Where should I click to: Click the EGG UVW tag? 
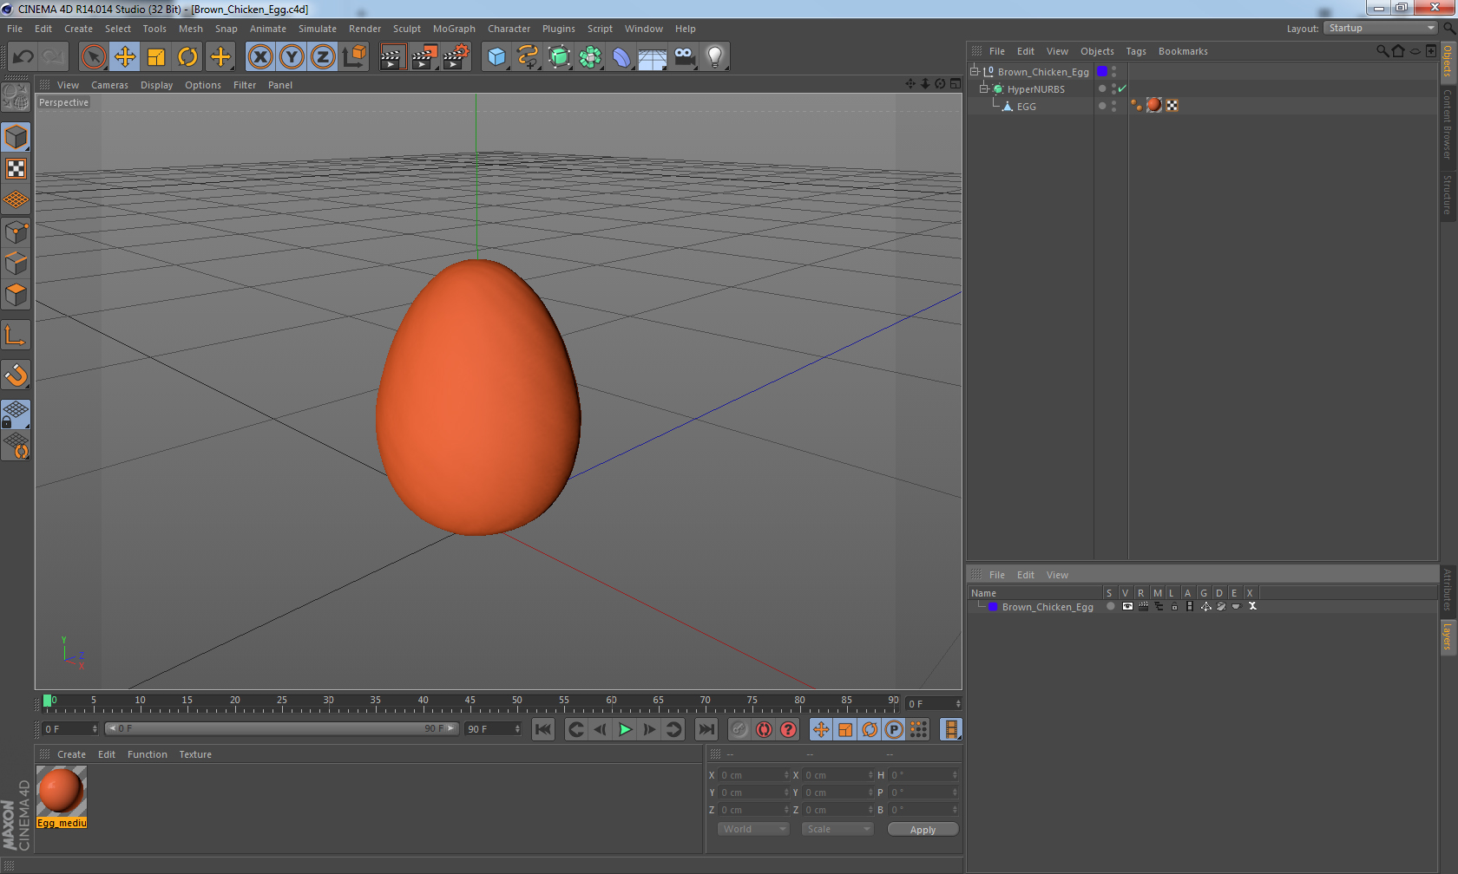(x=1172, y=105)
